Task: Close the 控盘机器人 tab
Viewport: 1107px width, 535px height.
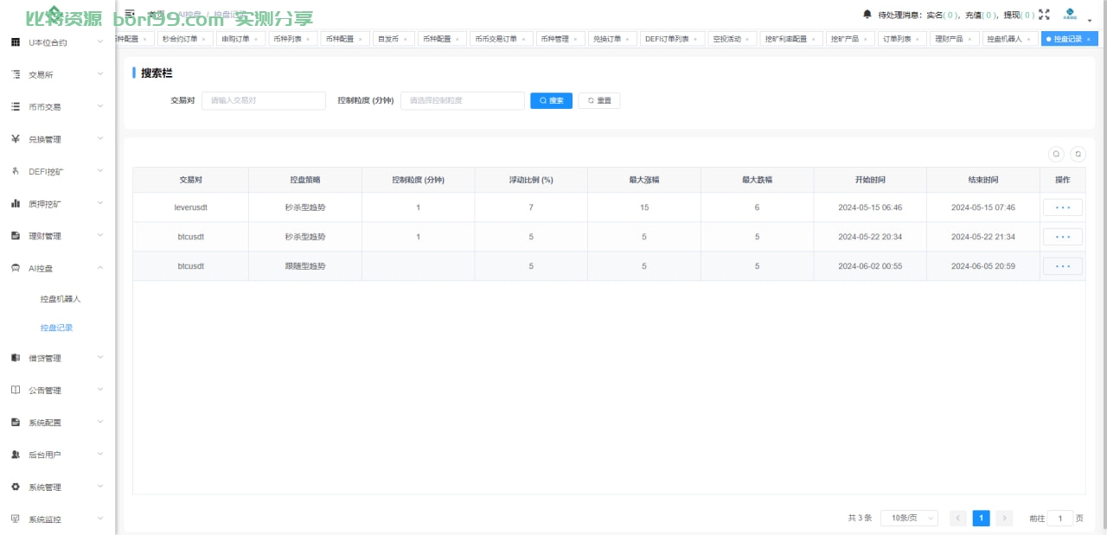Action: click(1028, 40)
